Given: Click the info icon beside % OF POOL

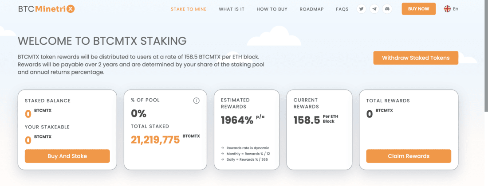Looking at the screenshot, I should tap(197, 101).
